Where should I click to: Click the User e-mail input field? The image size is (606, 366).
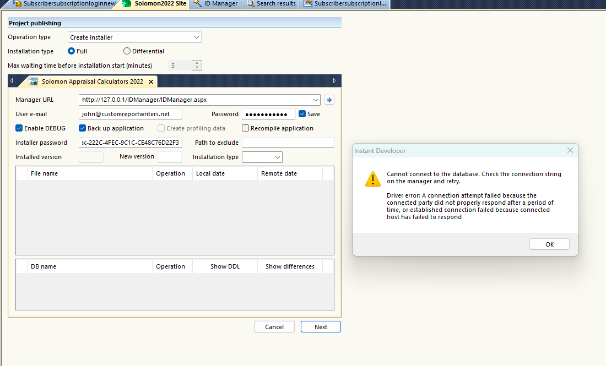131,114
